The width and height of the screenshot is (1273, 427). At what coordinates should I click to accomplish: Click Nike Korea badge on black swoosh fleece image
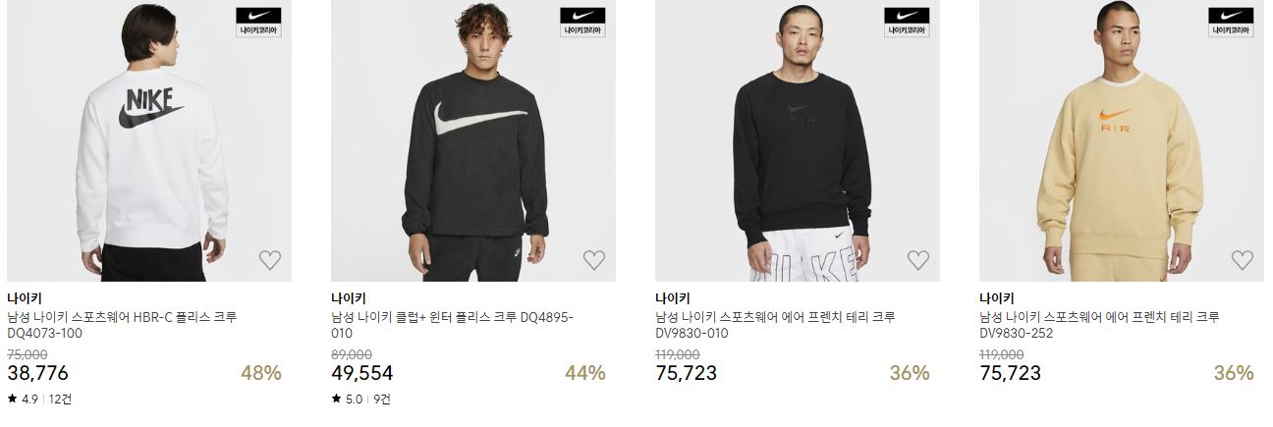(582, 23)
